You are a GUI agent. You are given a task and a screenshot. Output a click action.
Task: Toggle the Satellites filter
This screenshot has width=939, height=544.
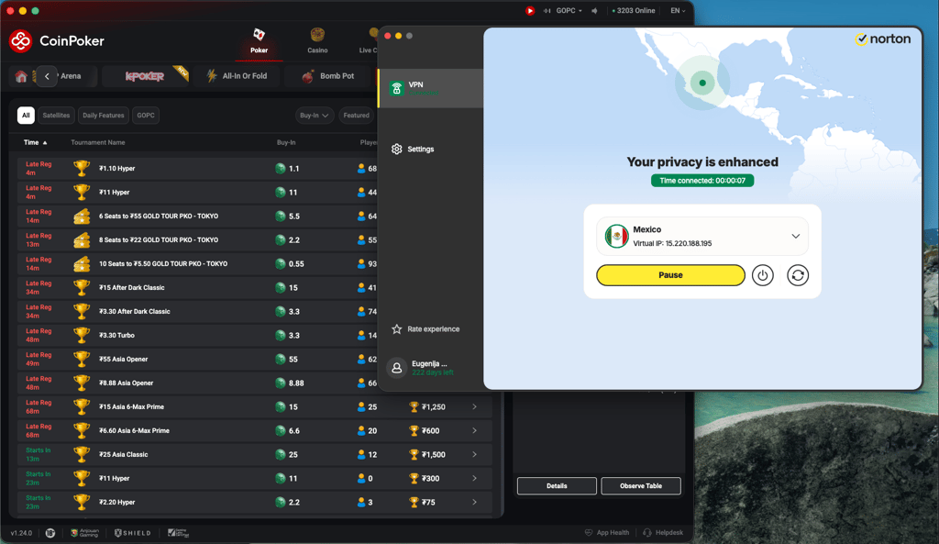click(x=56, y=116)
